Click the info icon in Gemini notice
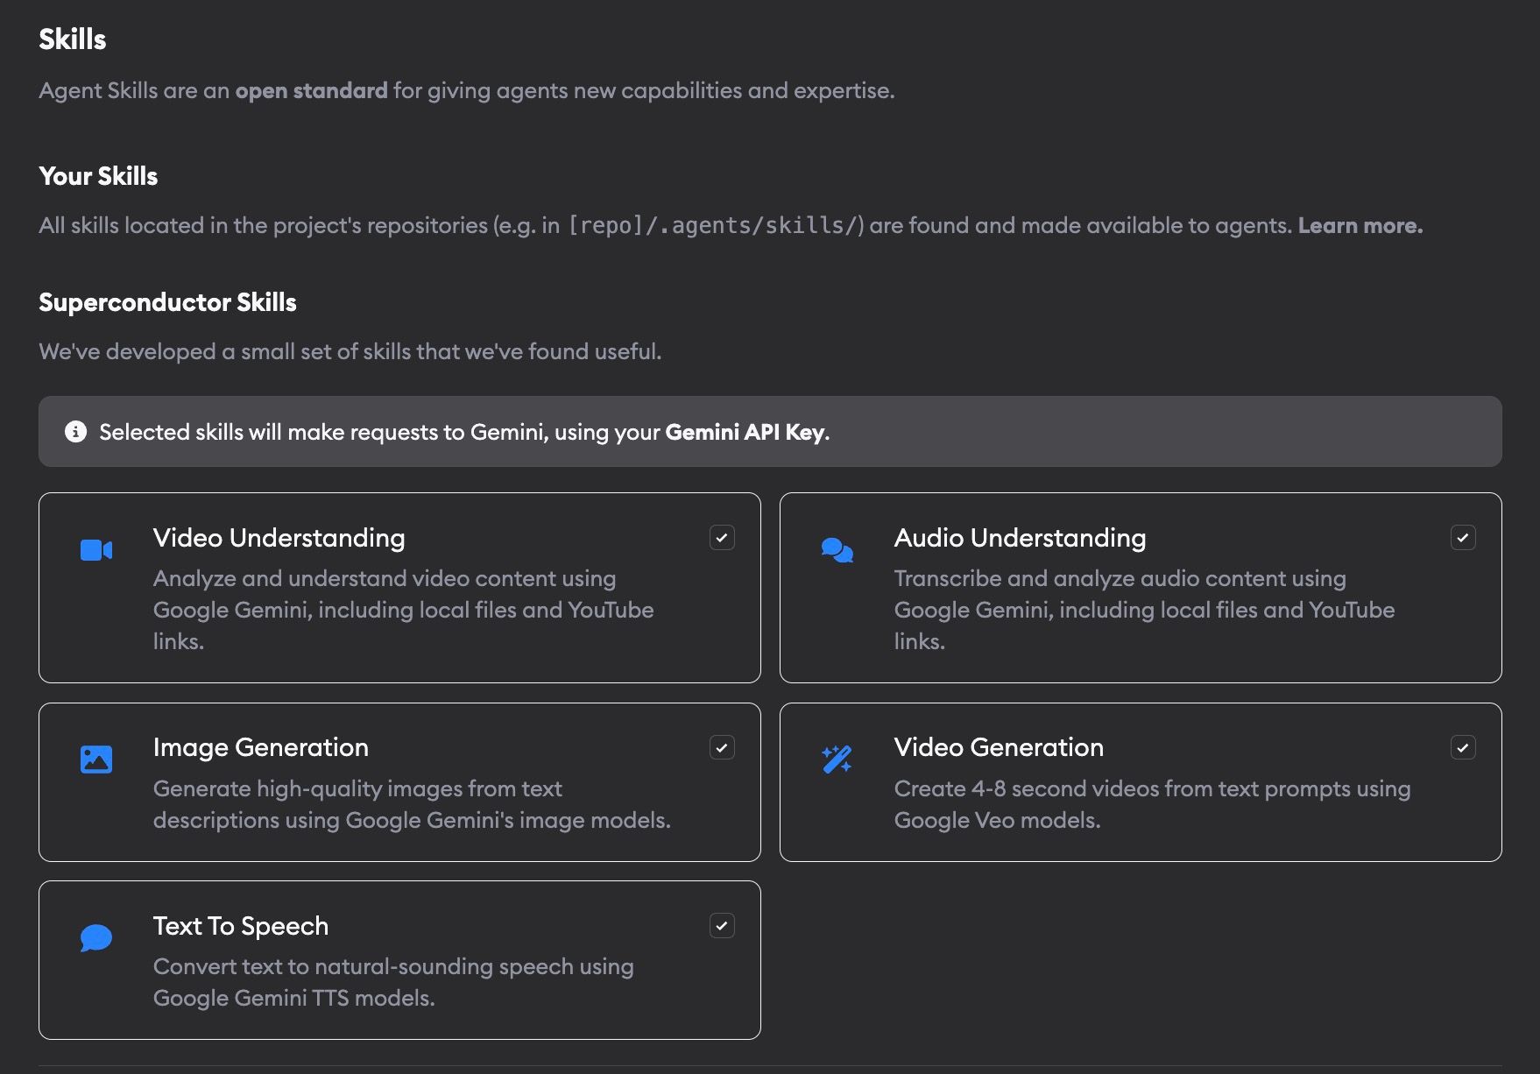This screenshot has height=1074, width=1540. [x=76, y=432]
